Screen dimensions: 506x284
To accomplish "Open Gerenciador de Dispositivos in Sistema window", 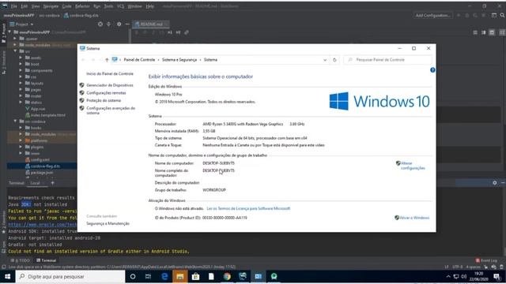I will click(110, 85).
